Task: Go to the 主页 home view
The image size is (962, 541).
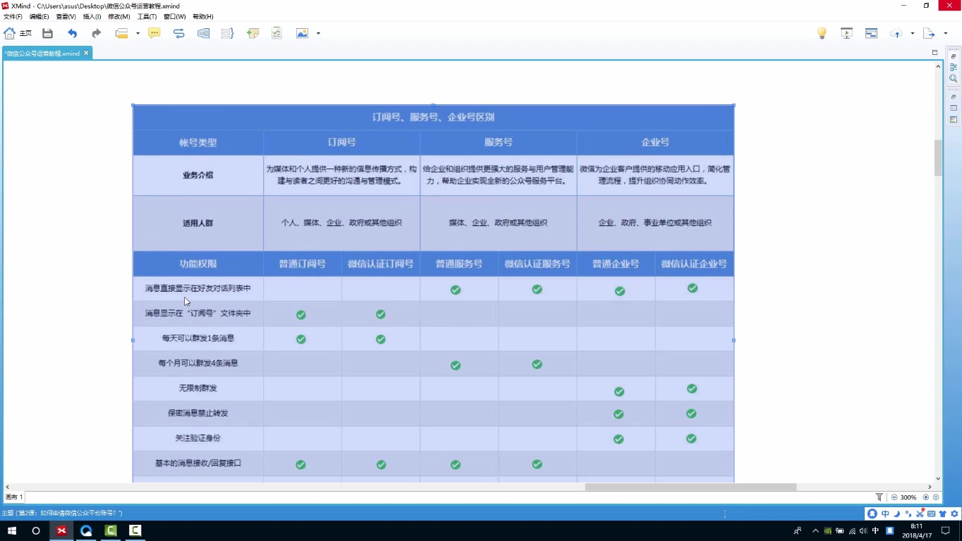Action: (18, 33)
